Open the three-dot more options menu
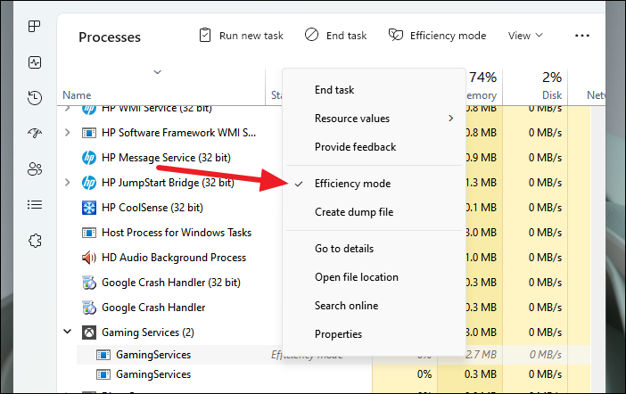Screen dimensions: 626x394 click(x=581, y=36)
